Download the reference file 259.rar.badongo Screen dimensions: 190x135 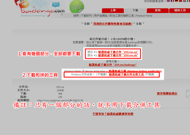pos(113,65)
